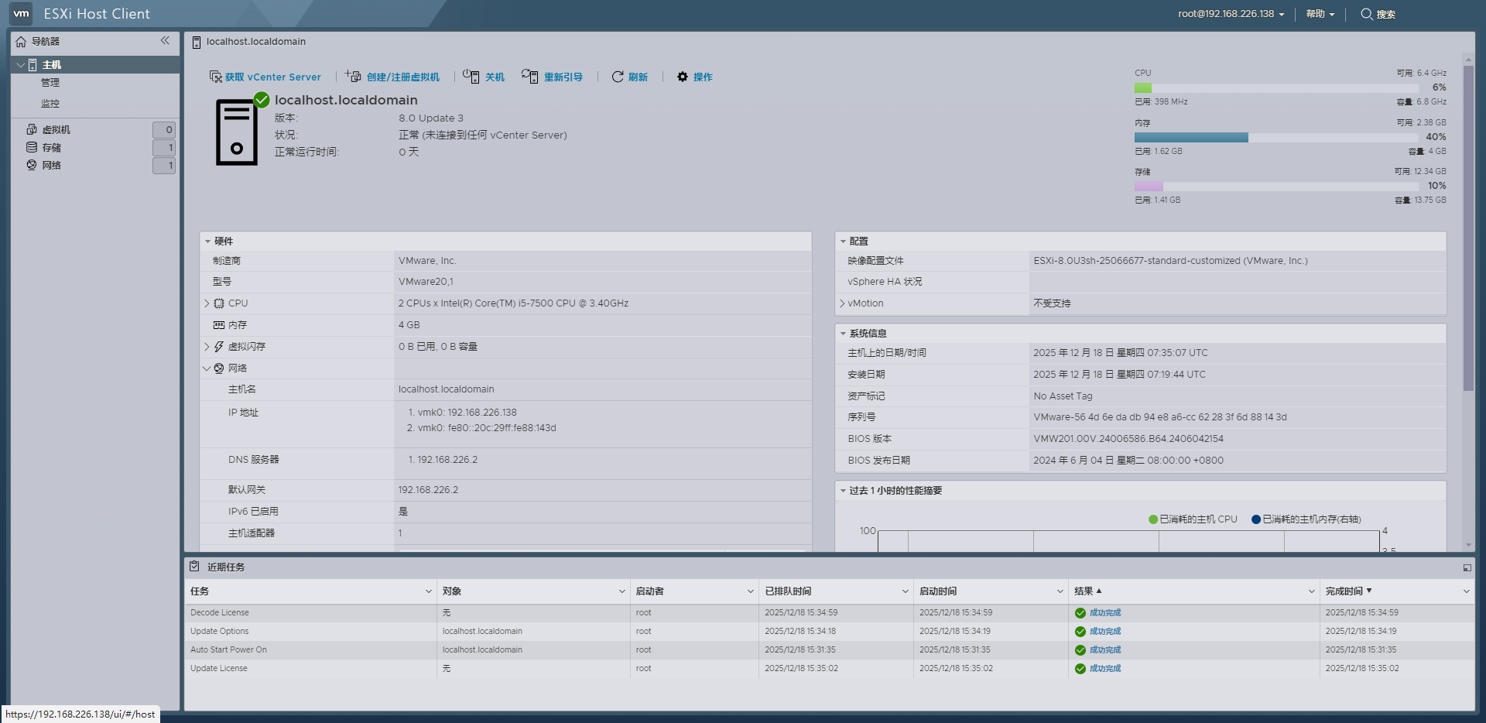Click the 网络 networking icon in navigator
The width and height of the screenshot is (1486, 723).
click(31, 165)
